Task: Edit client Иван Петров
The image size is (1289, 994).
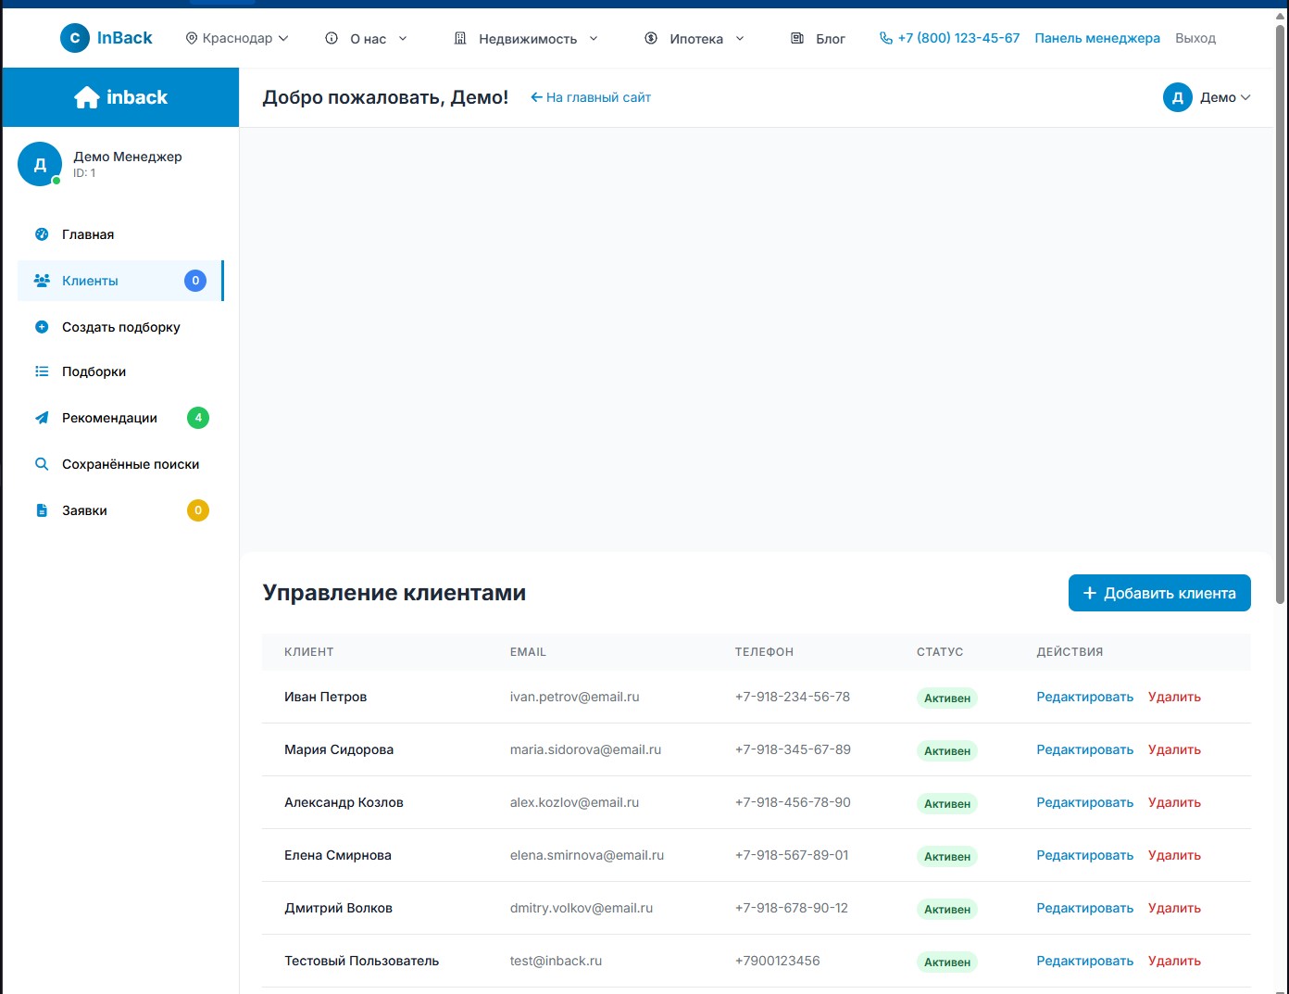Action: pos(1084,697)
